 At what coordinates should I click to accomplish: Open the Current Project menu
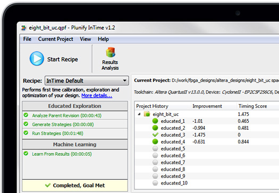point(55,39)
